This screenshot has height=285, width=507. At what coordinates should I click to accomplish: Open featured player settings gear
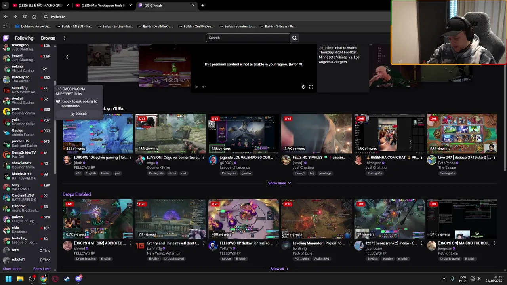coord(304,87)
